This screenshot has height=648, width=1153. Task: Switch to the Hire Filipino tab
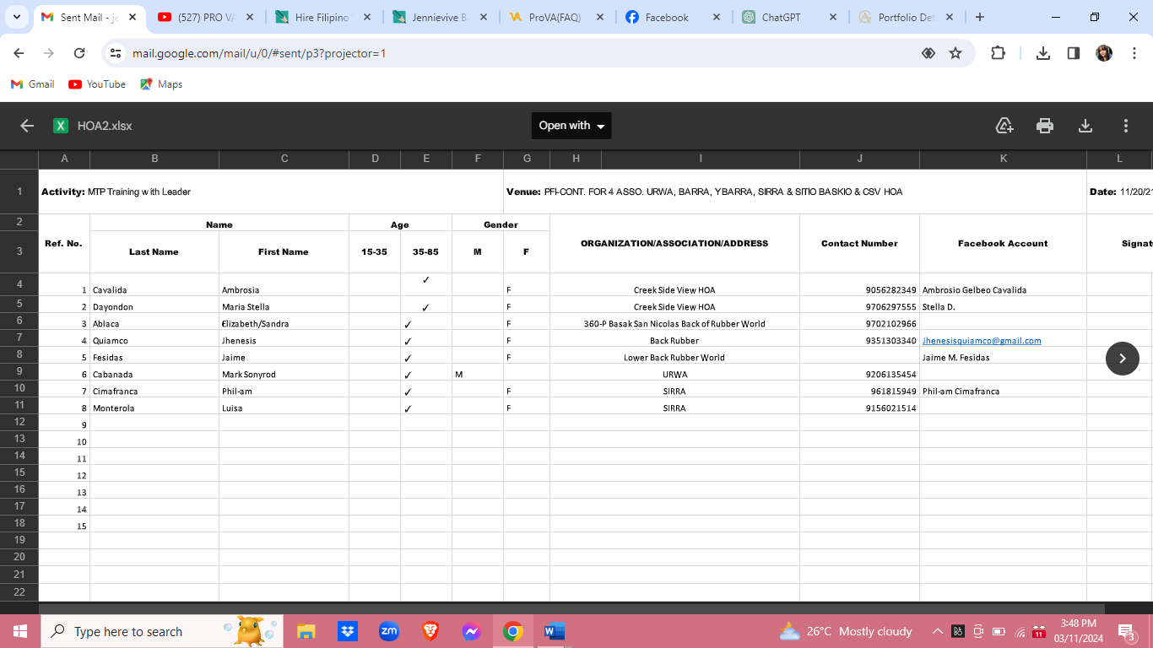[322, 17]
